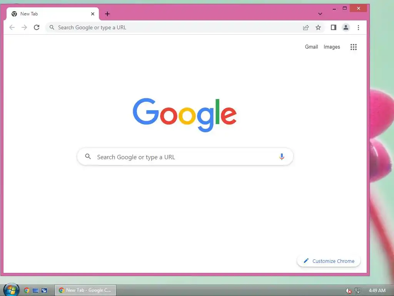The image size is (394, 296).
Task: Click the magnifier in the Google search box
Action: tap(88, 156)
